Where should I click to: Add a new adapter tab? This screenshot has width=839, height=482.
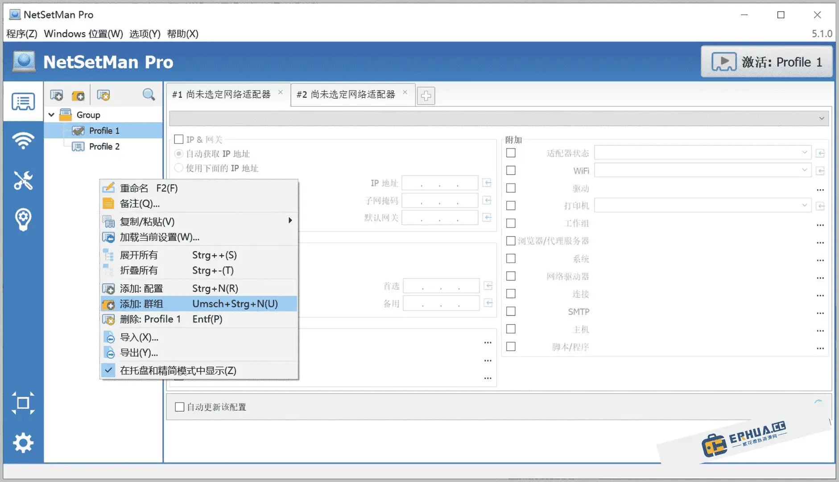426,96
